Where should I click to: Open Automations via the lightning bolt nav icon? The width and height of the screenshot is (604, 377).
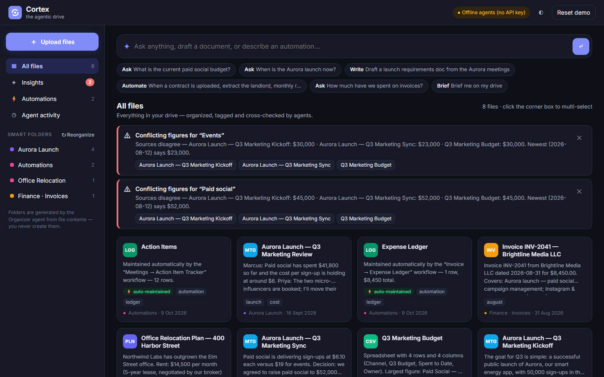coord(14,99)
